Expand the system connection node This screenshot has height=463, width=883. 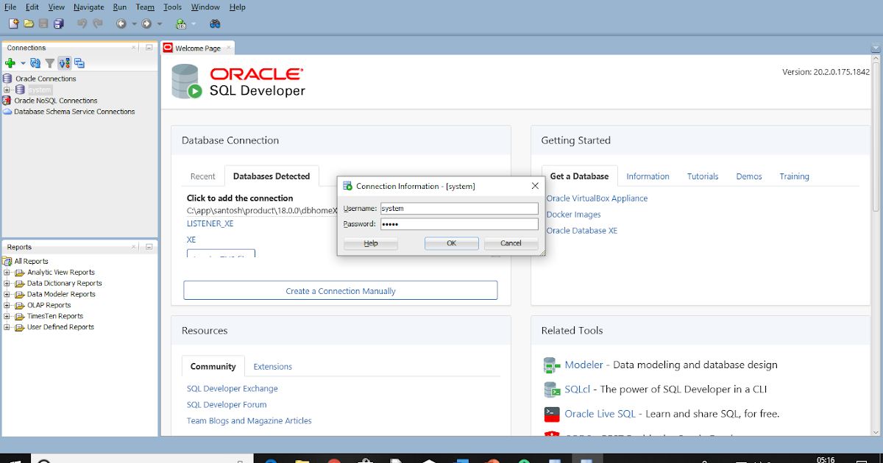(x=6, y=89)
